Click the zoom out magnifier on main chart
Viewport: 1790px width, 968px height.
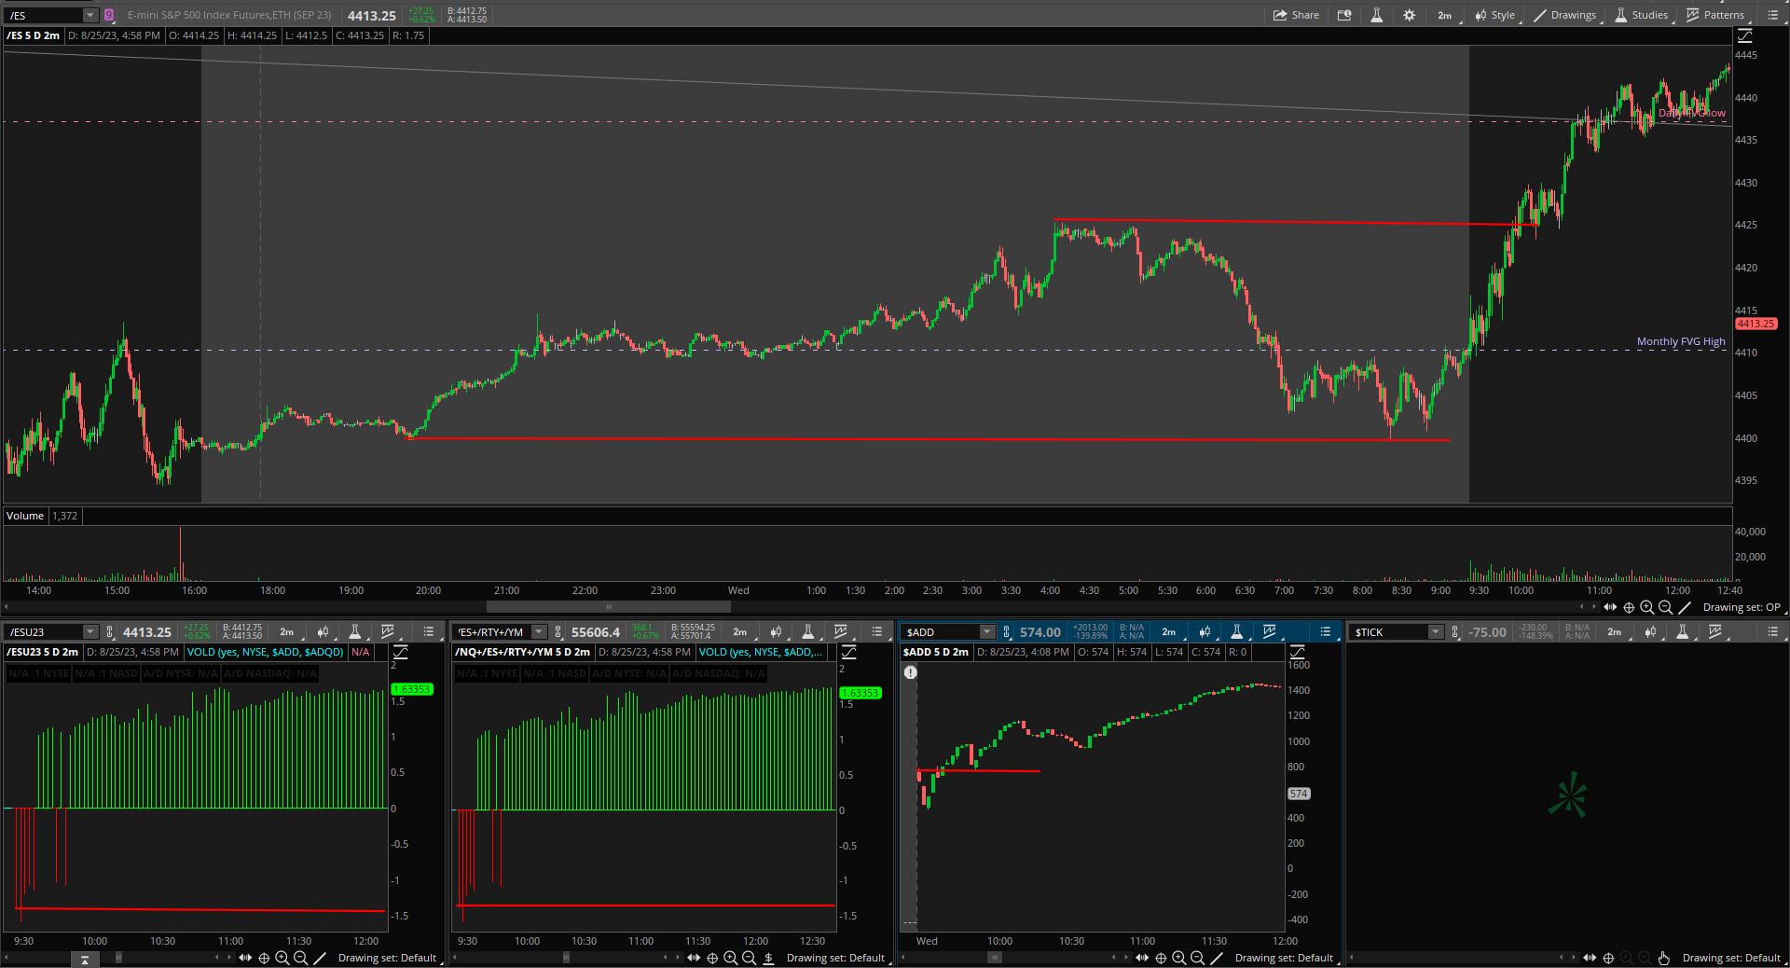(1666, 607)
